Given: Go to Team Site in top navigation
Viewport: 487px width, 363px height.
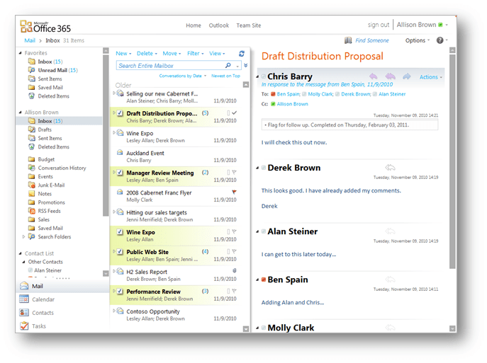Looking at the screenshot, I should point(248,25).
